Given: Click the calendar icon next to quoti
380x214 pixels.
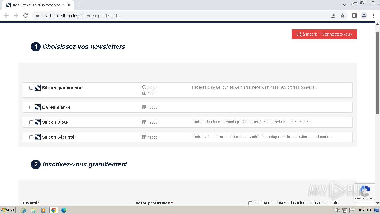Looking at the screenshot, I should tap(144, 93).
